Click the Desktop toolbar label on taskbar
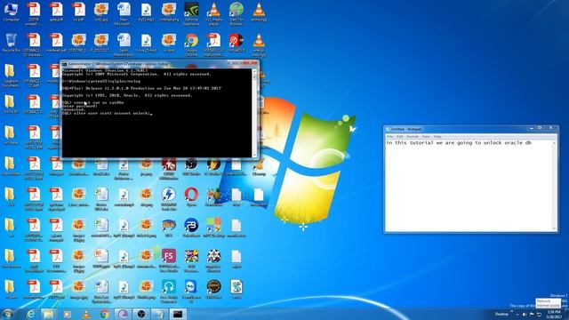 click(501, 314)
